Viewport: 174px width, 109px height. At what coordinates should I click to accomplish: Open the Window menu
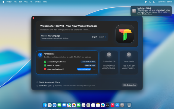(x=38, y=2)
